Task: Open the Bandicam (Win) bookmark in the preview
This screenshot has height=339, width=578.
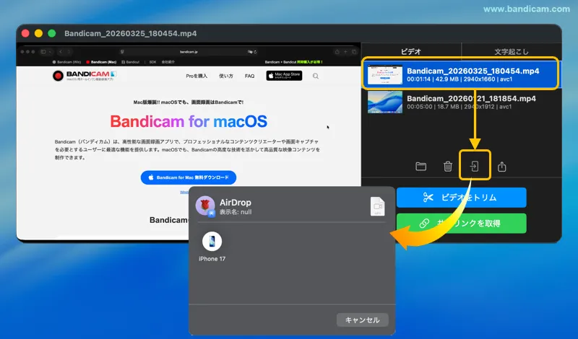Action: click(66, 62)
